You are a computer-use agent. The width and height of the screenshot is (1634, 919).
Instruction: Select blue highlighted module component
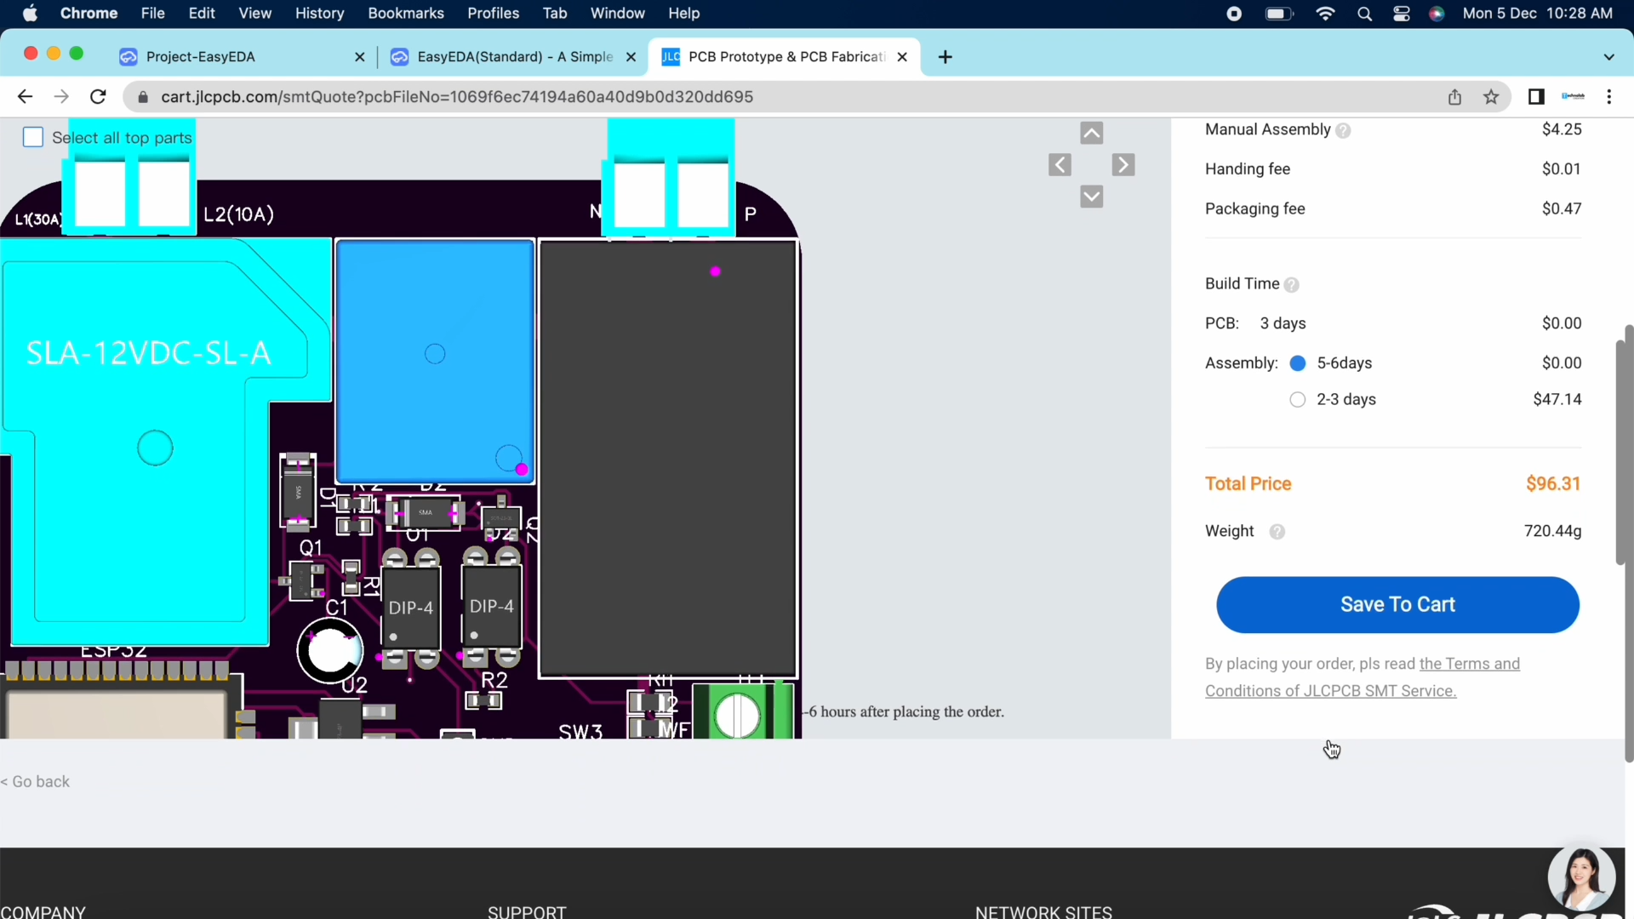[x=435, y=362]
